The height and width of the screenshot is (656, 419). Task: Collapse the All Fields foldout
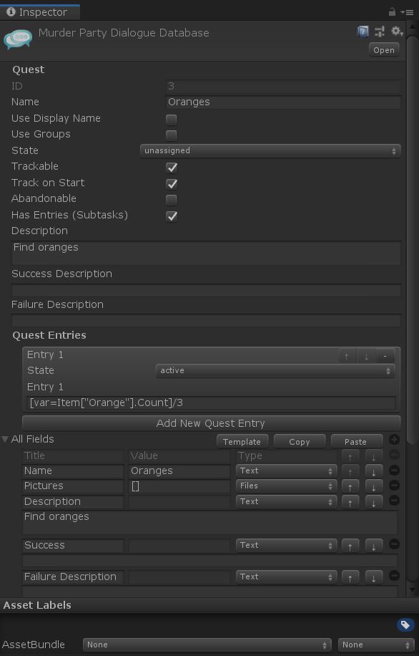5,439
